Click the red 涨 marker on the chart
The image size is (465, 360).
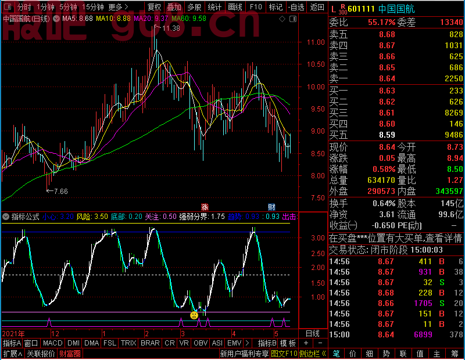coord(205,207)
